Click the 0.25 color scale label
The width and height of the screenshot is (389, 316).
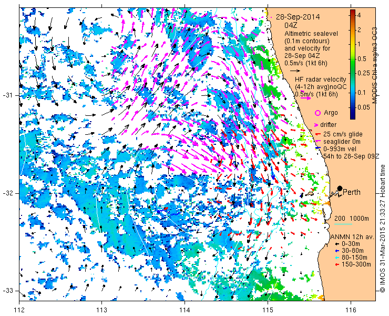pos(363,73)
